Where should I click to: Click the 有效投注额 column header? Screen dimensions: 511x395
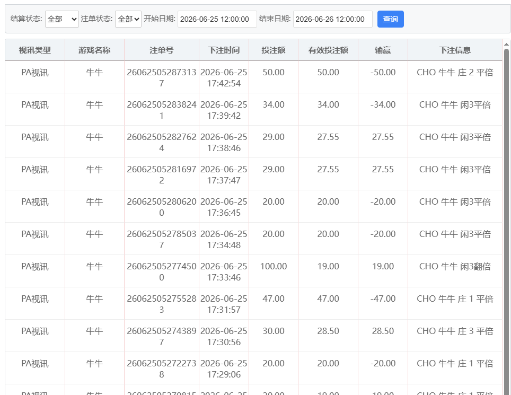[x=328, y=50]
